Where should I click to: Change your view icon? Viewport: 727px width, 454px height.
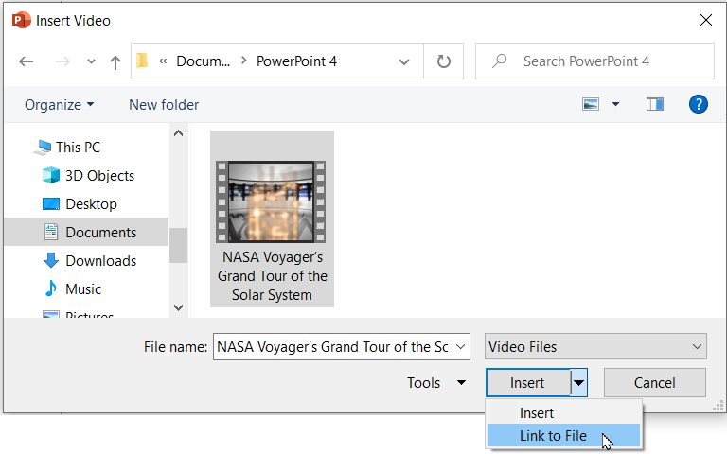[591, 104]
